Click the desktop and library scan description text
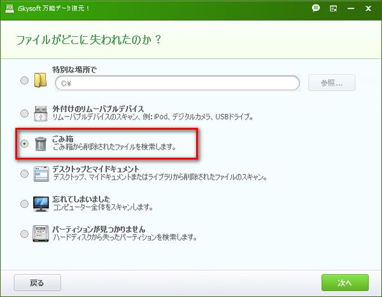 tap(160, 177)
